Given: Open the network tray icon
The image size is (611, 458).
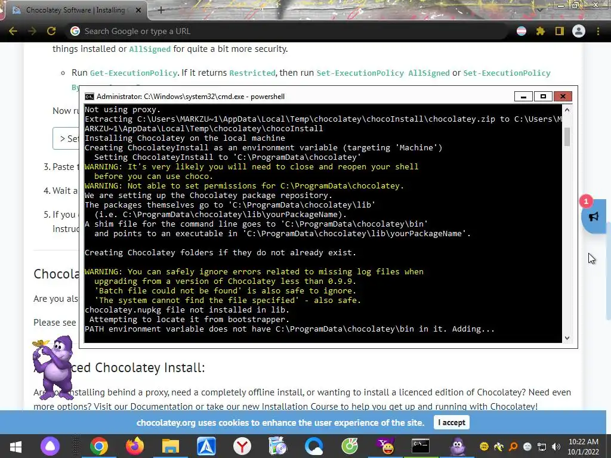Looking at the screenshot, I should pos(542,447).
